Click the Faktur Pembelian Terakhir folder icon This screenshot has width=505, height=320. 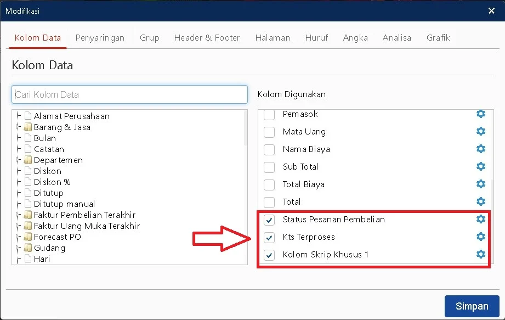(28, 215)
